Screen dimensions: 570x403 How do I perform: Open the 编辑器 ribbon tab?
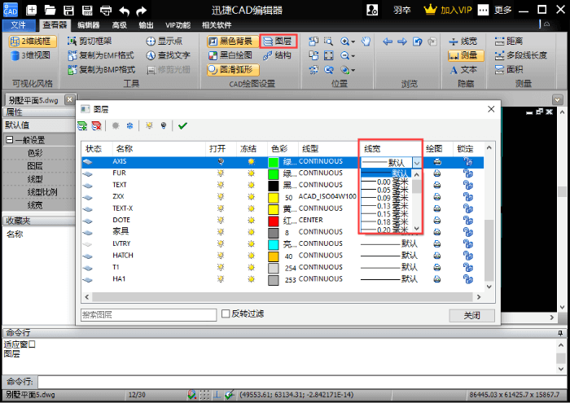coord(87,25)
